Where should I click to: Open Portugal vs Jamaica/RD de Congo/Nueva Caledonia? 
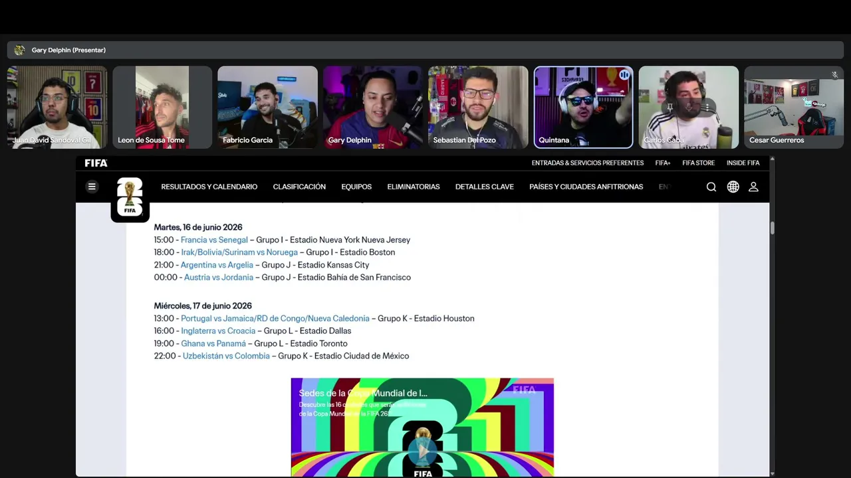275,319
